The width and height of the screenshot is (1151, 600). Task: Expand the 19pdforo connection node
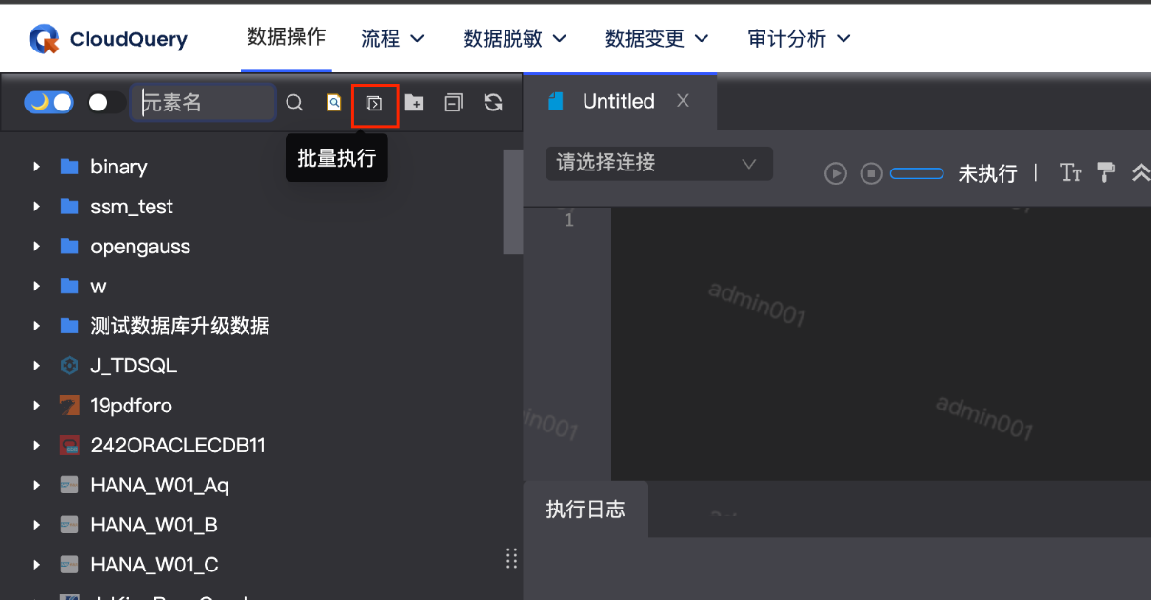pyautogui.click(x=36, y=406)
